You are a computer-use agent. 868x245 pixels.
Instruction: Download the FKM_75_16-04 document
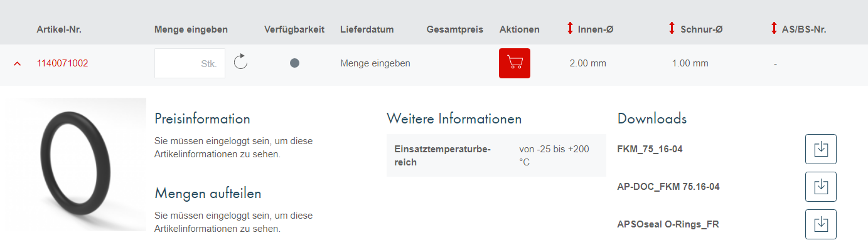821,149
